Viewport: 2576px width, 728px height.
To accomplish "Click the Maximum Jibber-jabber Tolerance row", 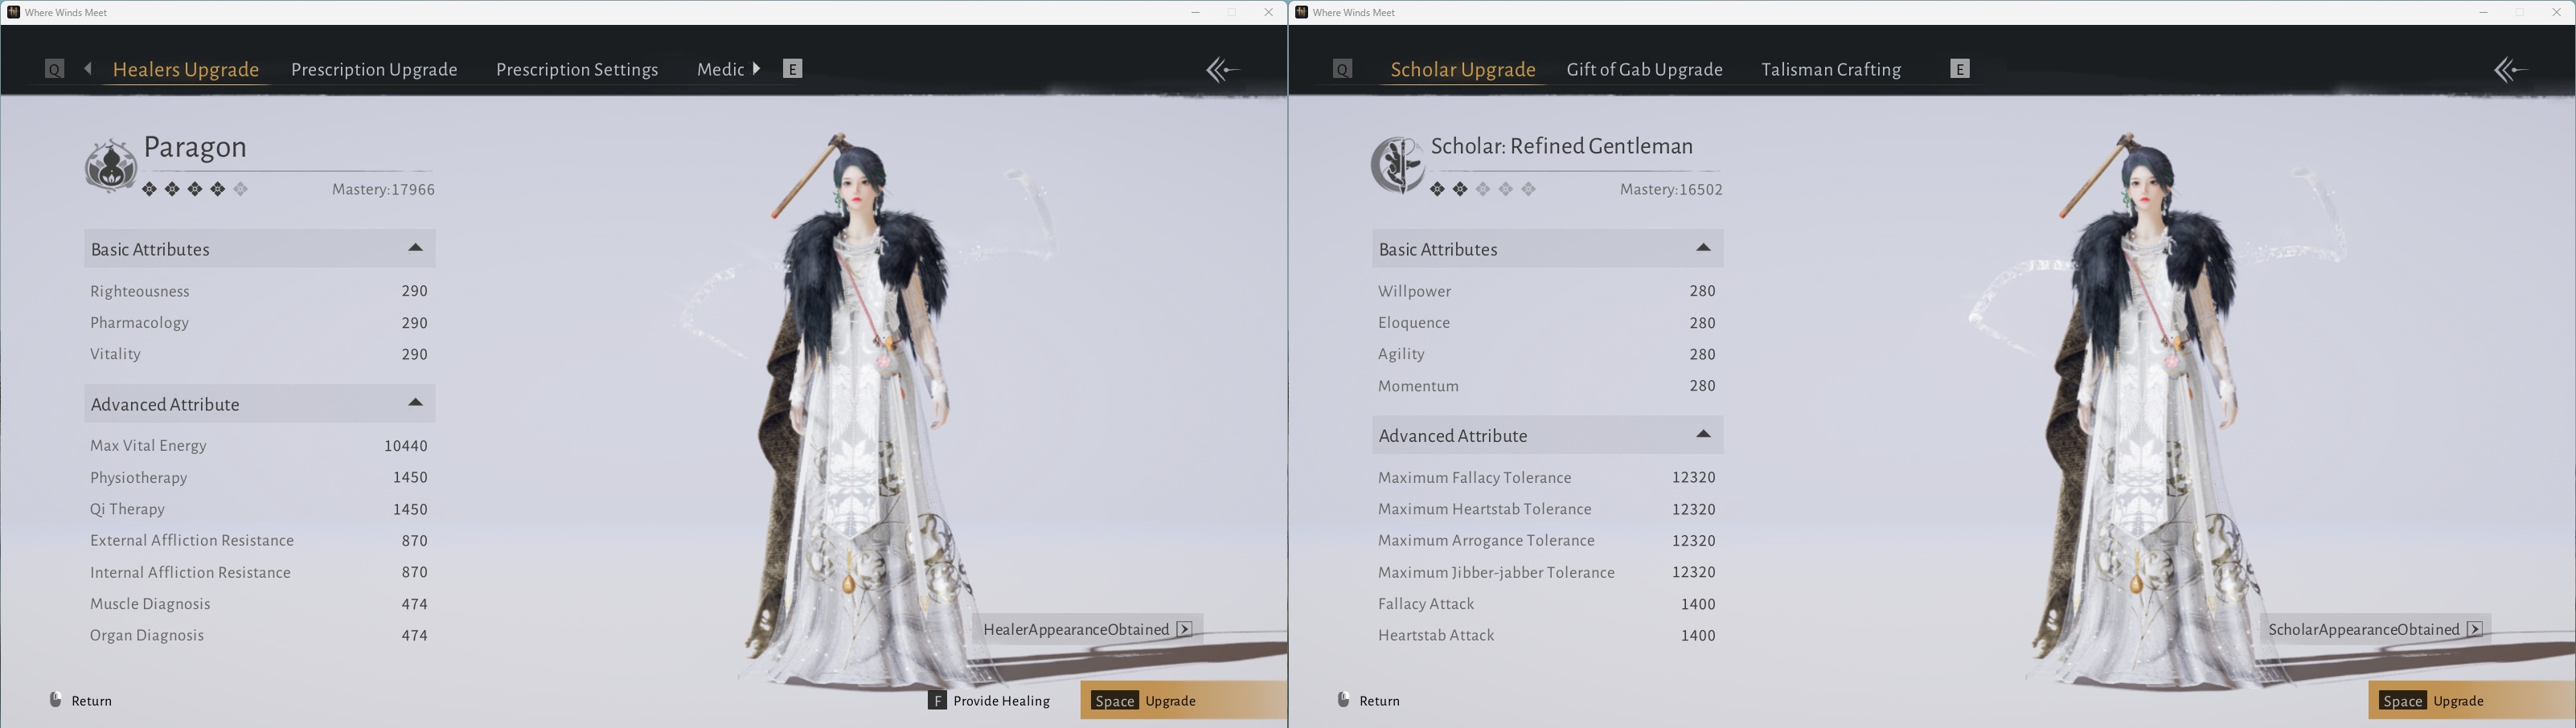I will (x=1547, y=572).
